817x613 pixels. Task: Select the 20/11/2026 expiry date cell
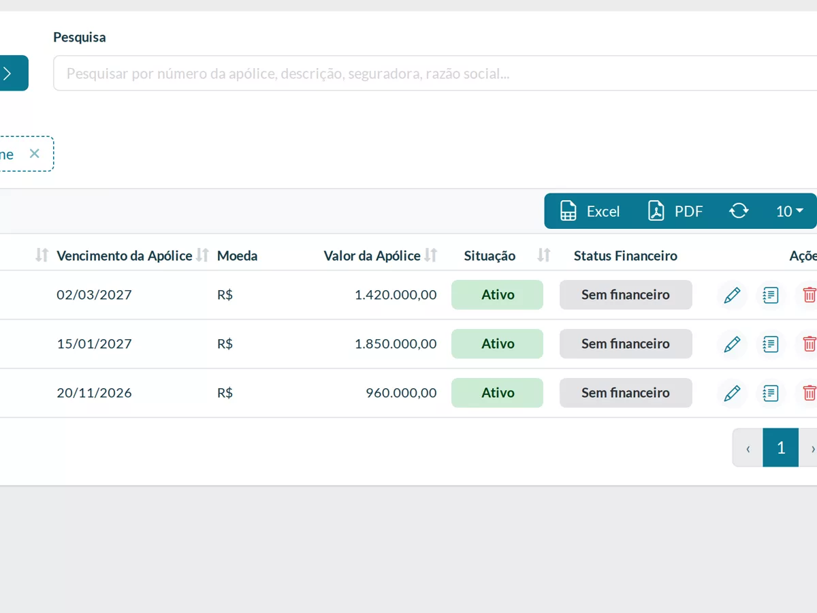point(94,393)
